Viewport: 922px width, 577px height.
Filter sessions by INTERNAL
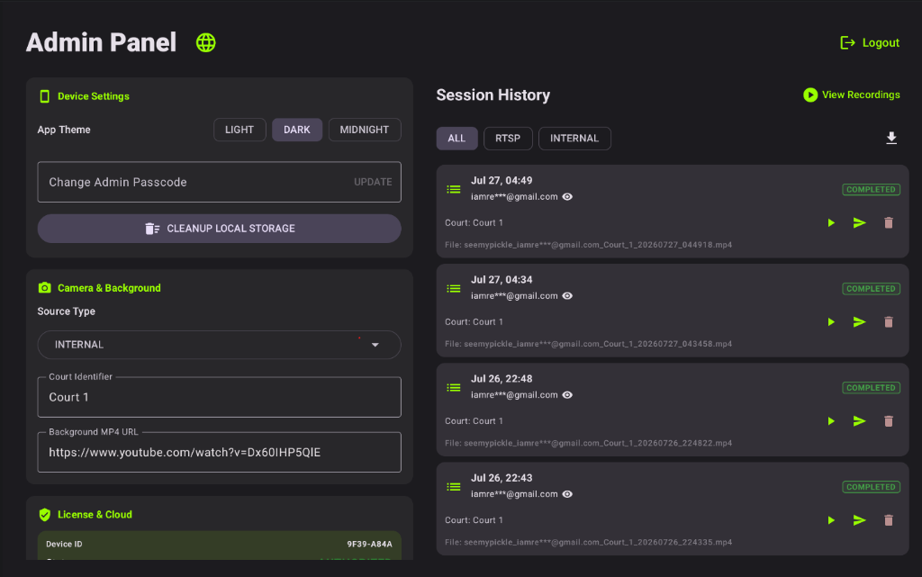click(x=574, y=138)
